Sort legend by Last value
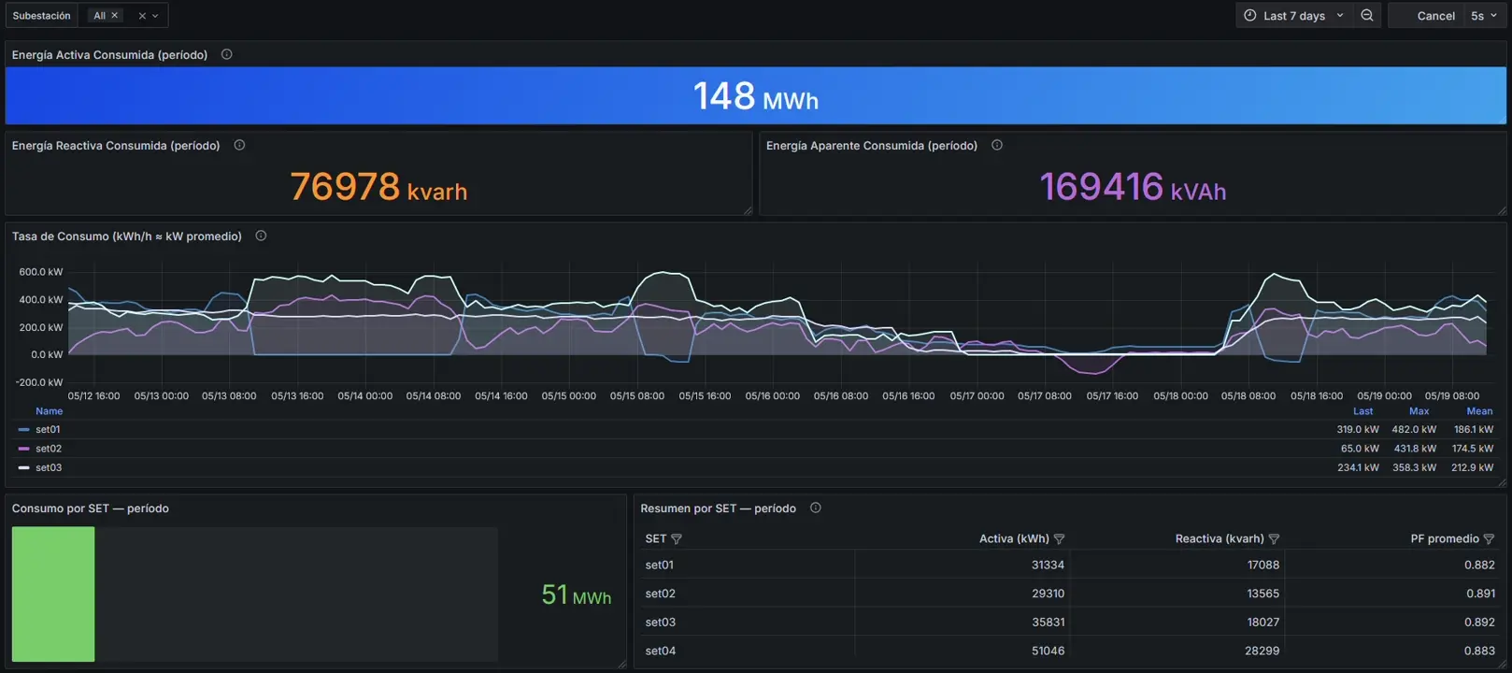The height and width of the screenshot is (673, 1512). tap(1362, 411)
